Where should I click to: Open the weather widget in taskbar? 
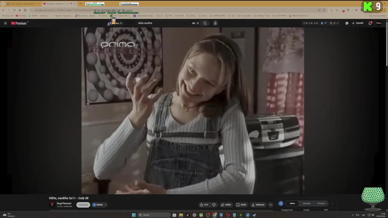point(8,215)
